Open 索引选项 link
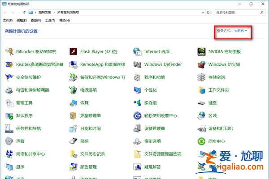The width and height of the screenshot is (269, 179). (152, 141)
